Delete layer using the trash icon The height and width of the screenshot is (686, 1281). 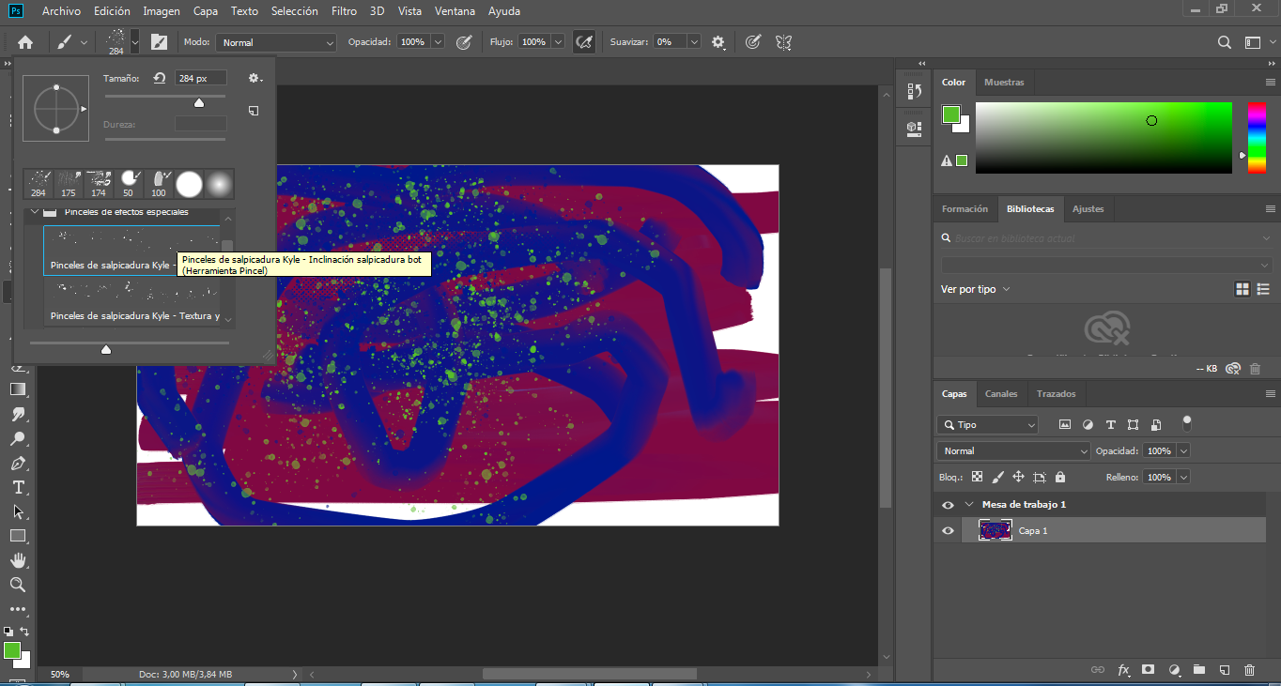[1249, 670]
